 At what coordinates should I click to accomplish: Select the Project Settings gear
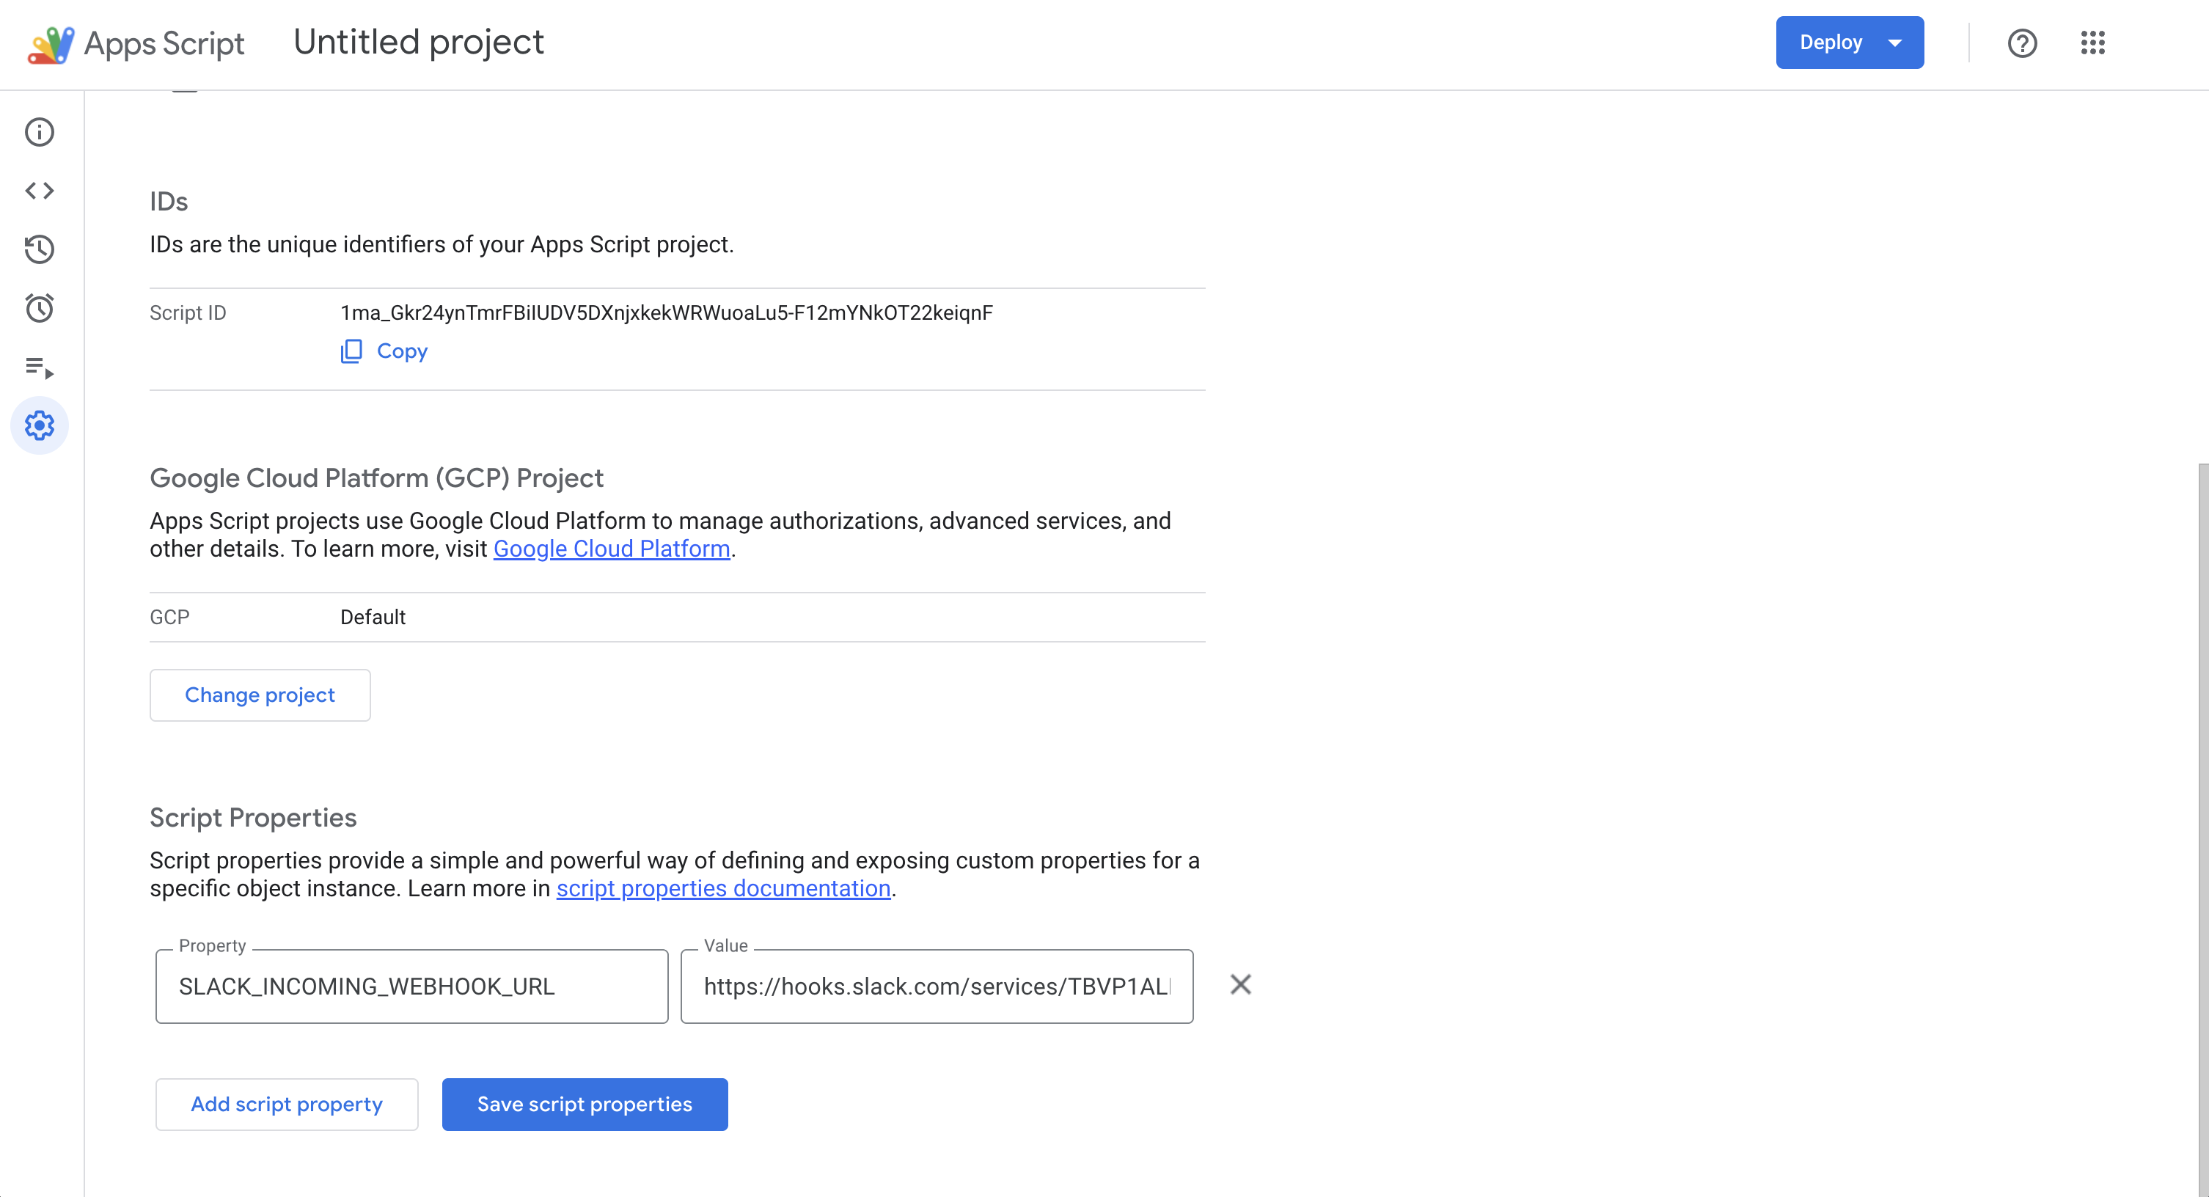(x=40, y=425)
